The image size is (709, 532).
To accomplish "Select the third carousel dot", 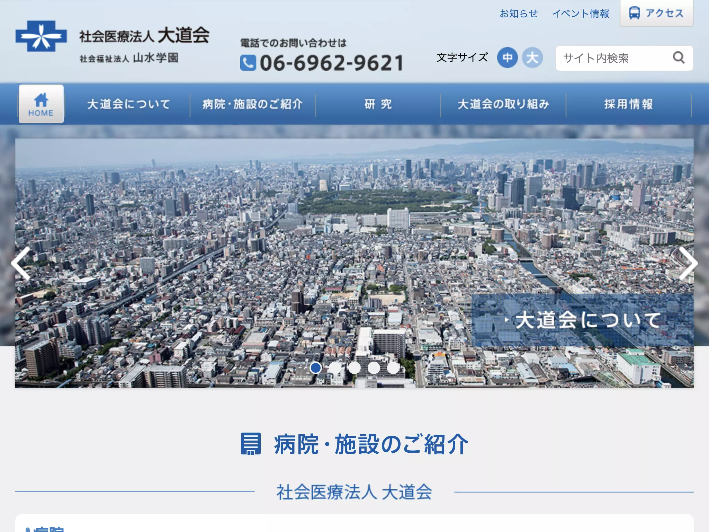I will [354, 367].
